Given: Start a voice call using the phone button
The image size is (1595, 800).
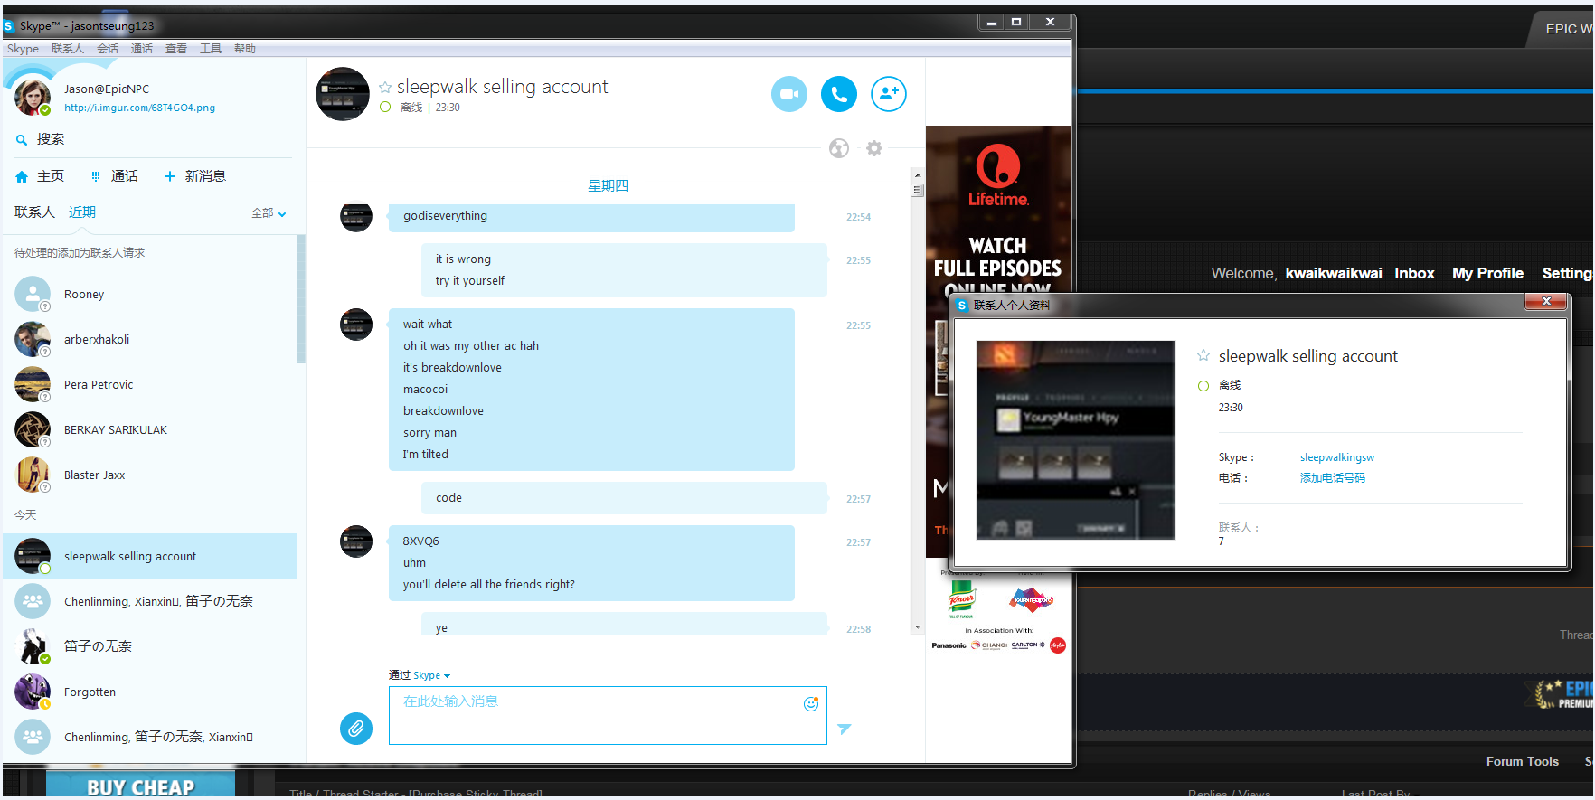Looking at the screenshot, I should (x=839, y=94).
